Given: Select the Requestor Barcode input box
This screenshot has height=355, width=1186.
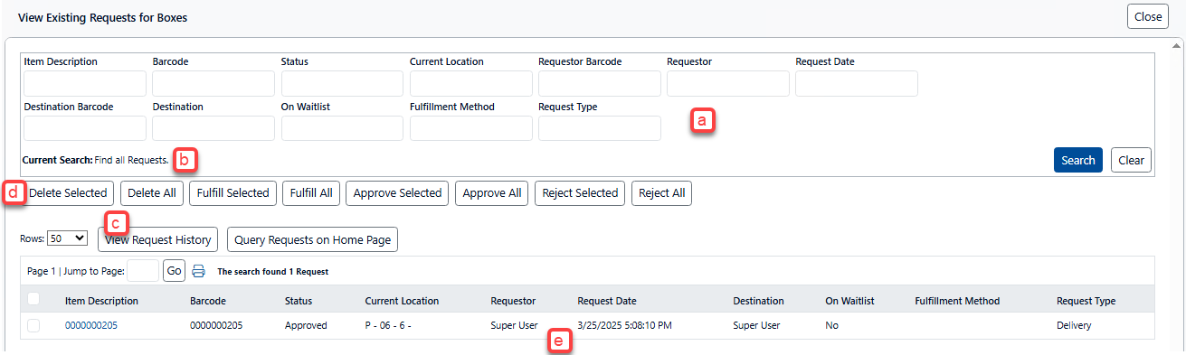Looking at the screenshot, I should click(600, 83).
